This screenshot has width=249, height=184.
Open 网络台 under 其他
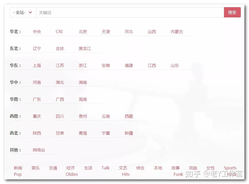[x=39, y=150]
